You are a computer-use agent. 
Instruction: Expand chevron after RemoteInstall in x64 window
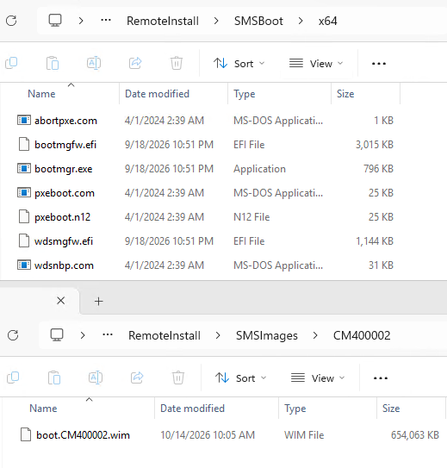tap(216, 21)
